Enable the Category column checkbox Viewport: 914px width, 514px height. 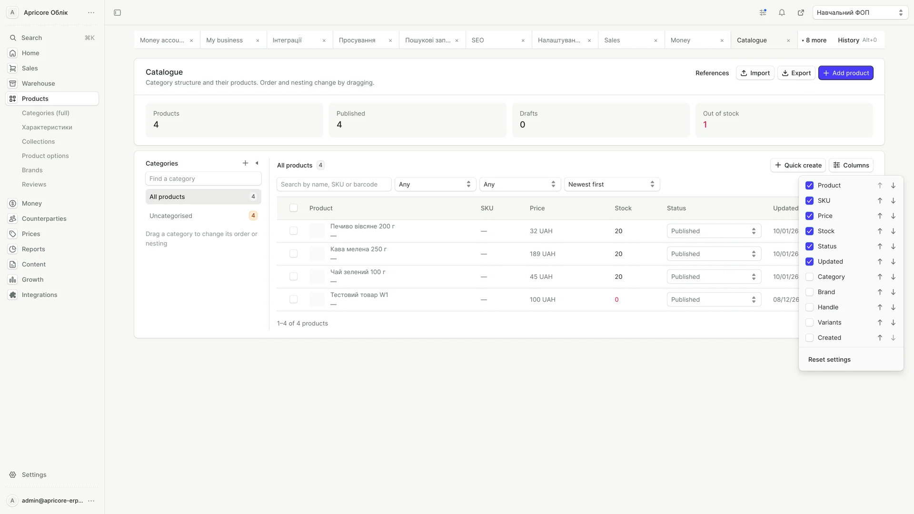pos(809,277)
